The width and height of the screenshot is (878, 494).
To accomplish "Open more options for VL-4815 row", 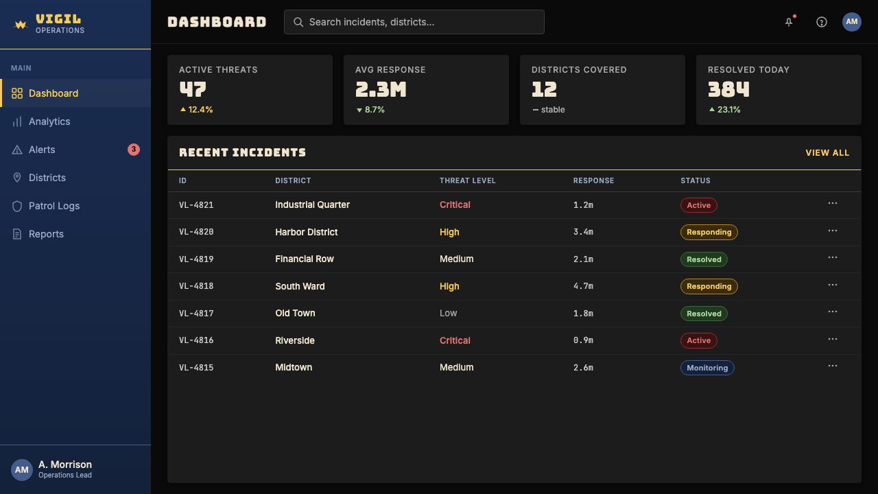I will (x=833, y=366).
